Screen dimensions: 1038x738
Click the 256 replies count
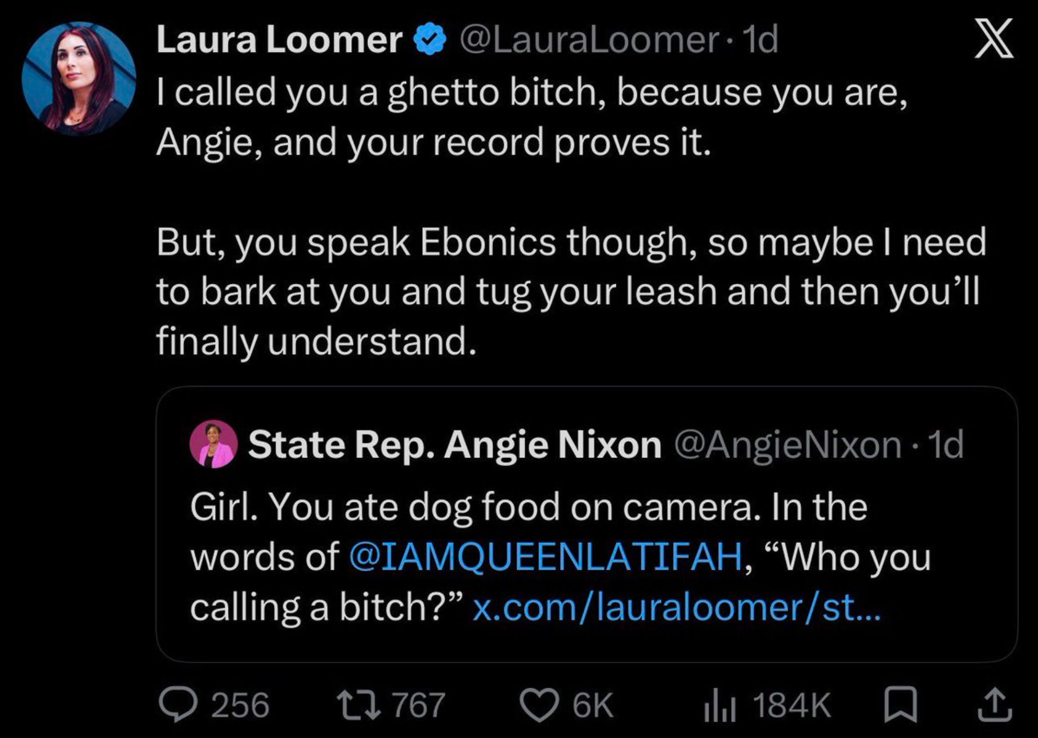tap(240, 705)
